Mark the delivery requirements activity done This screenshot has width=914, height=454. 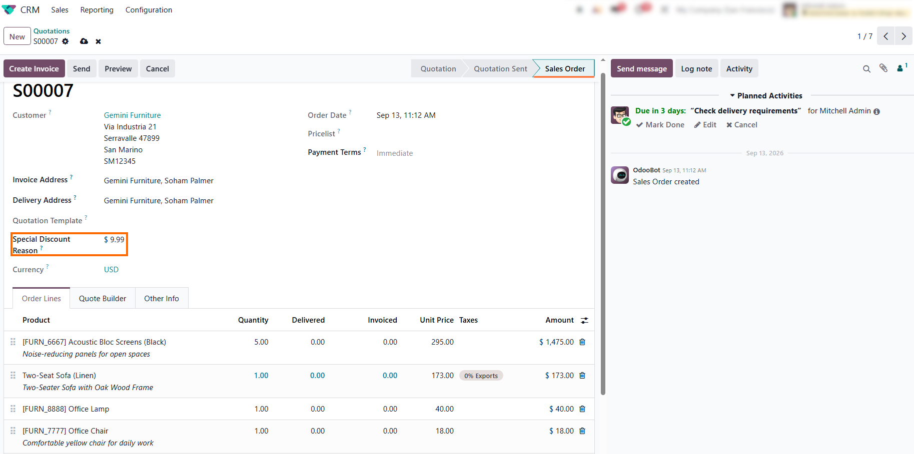660,125
